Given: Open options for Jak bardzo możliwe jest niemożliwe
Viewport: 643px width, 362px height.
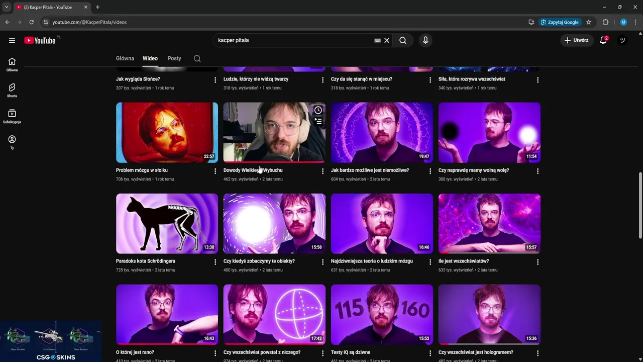Looking at the screenshot, I should click(x=430, y=171).
